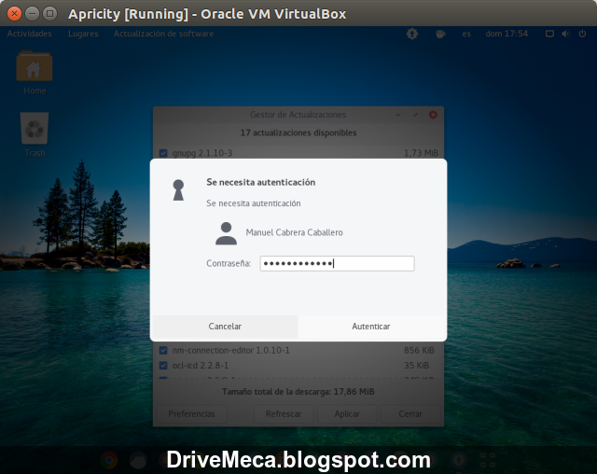Open the Home folder desktop icon
Image resolution: width=597 pixels, height=474 pixels.
[x=35, y=73]
